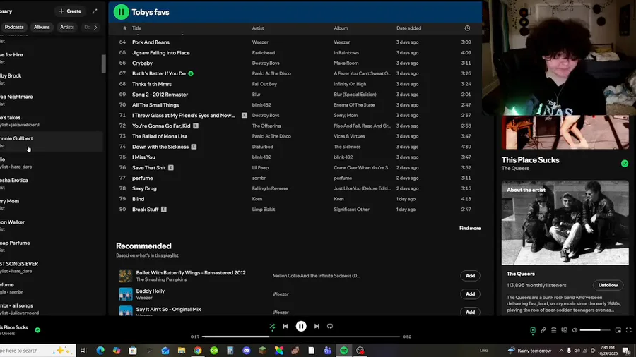Open the Rainy tomorrow weather widget

530,351
